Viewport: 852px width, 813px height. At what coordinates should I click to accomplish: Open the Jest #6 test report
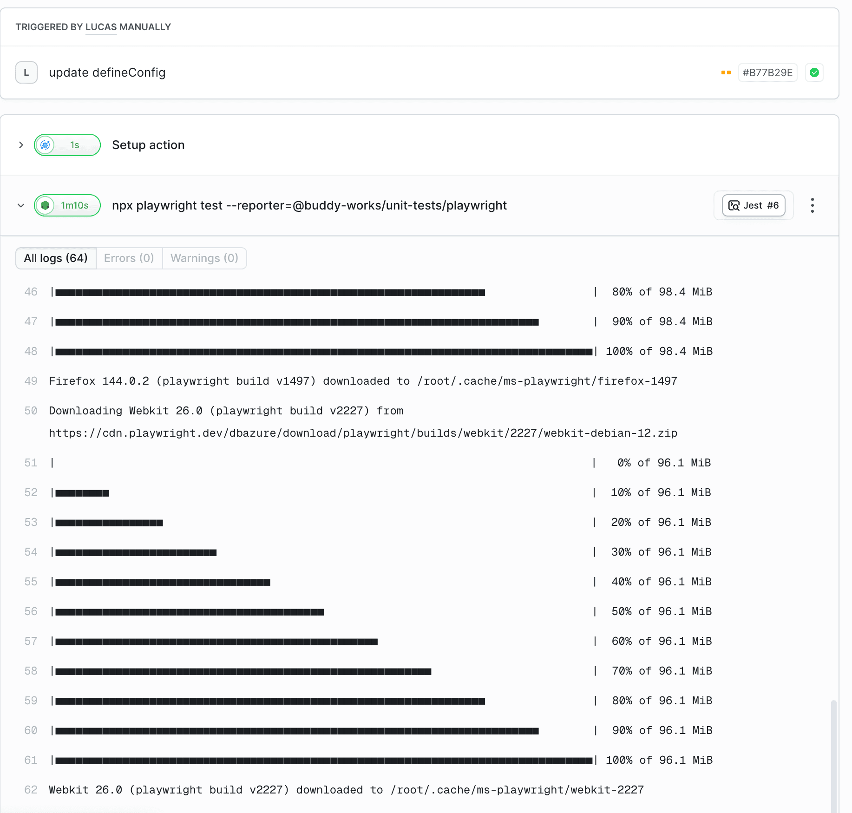coord(753,205)
